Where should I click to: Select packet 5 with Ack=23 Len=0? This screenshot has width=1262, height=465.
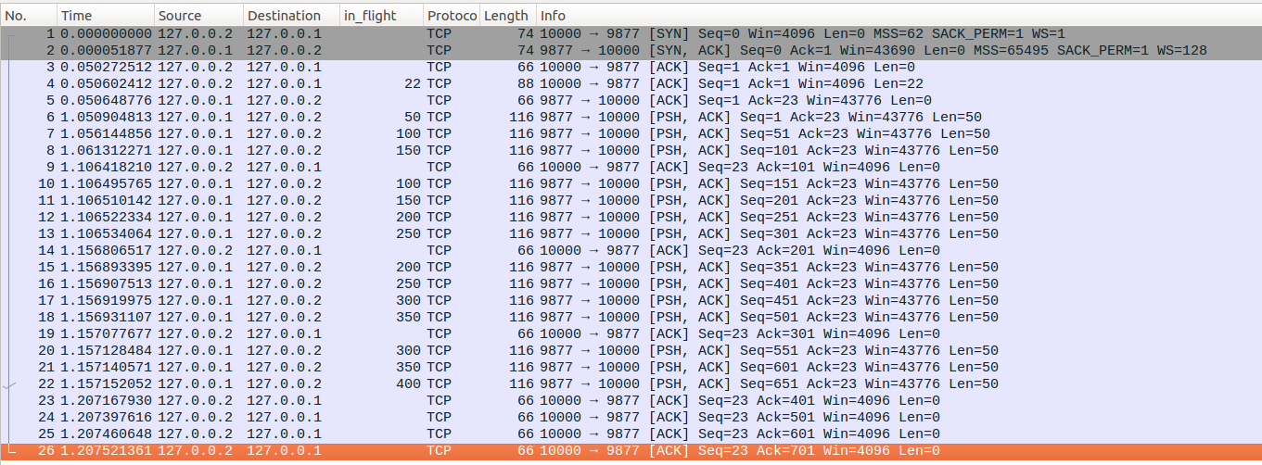631,101
